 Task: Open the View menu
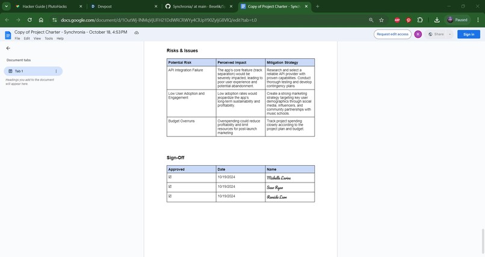pos(37,38)
